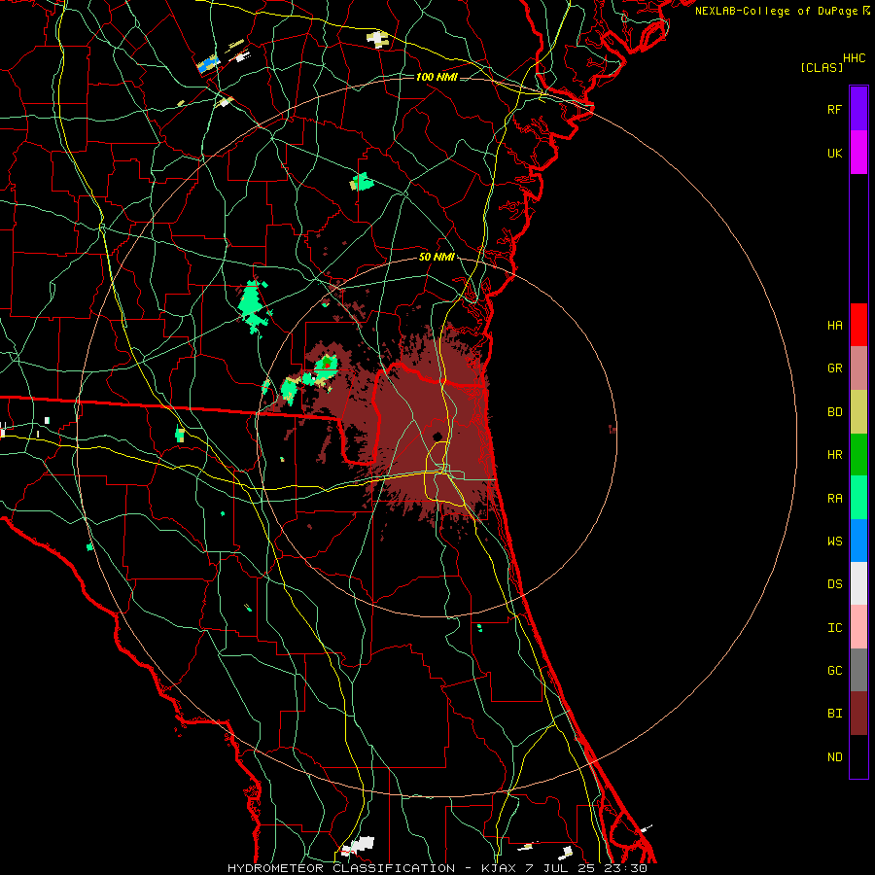The image size is (875, 875).
Task: Click the GR legend label
Action: coord(834,368)
